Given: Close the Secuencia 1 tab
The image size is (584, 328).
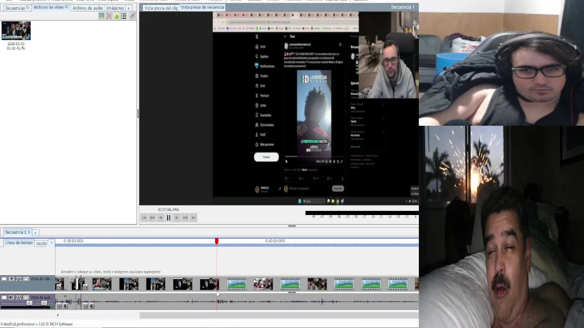Looking at the screenshot, I should 29,232.
